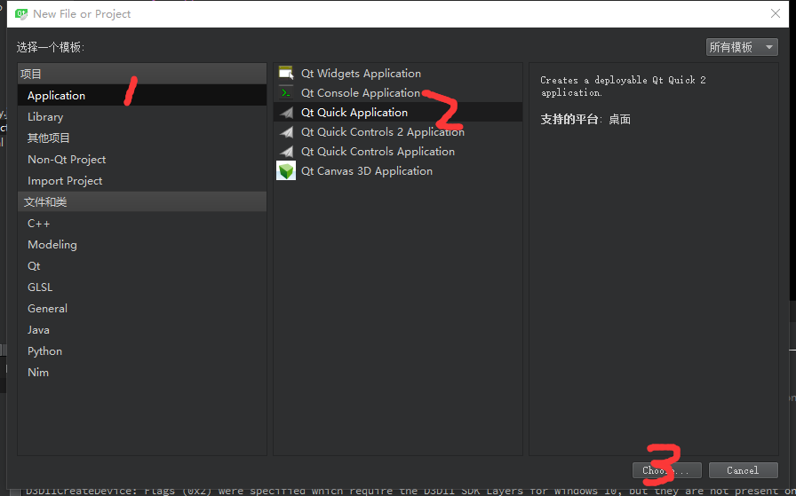Viewport: 796px width, 496px height.
Task: Pick the Qt Console Application template text
Action: 361,93
